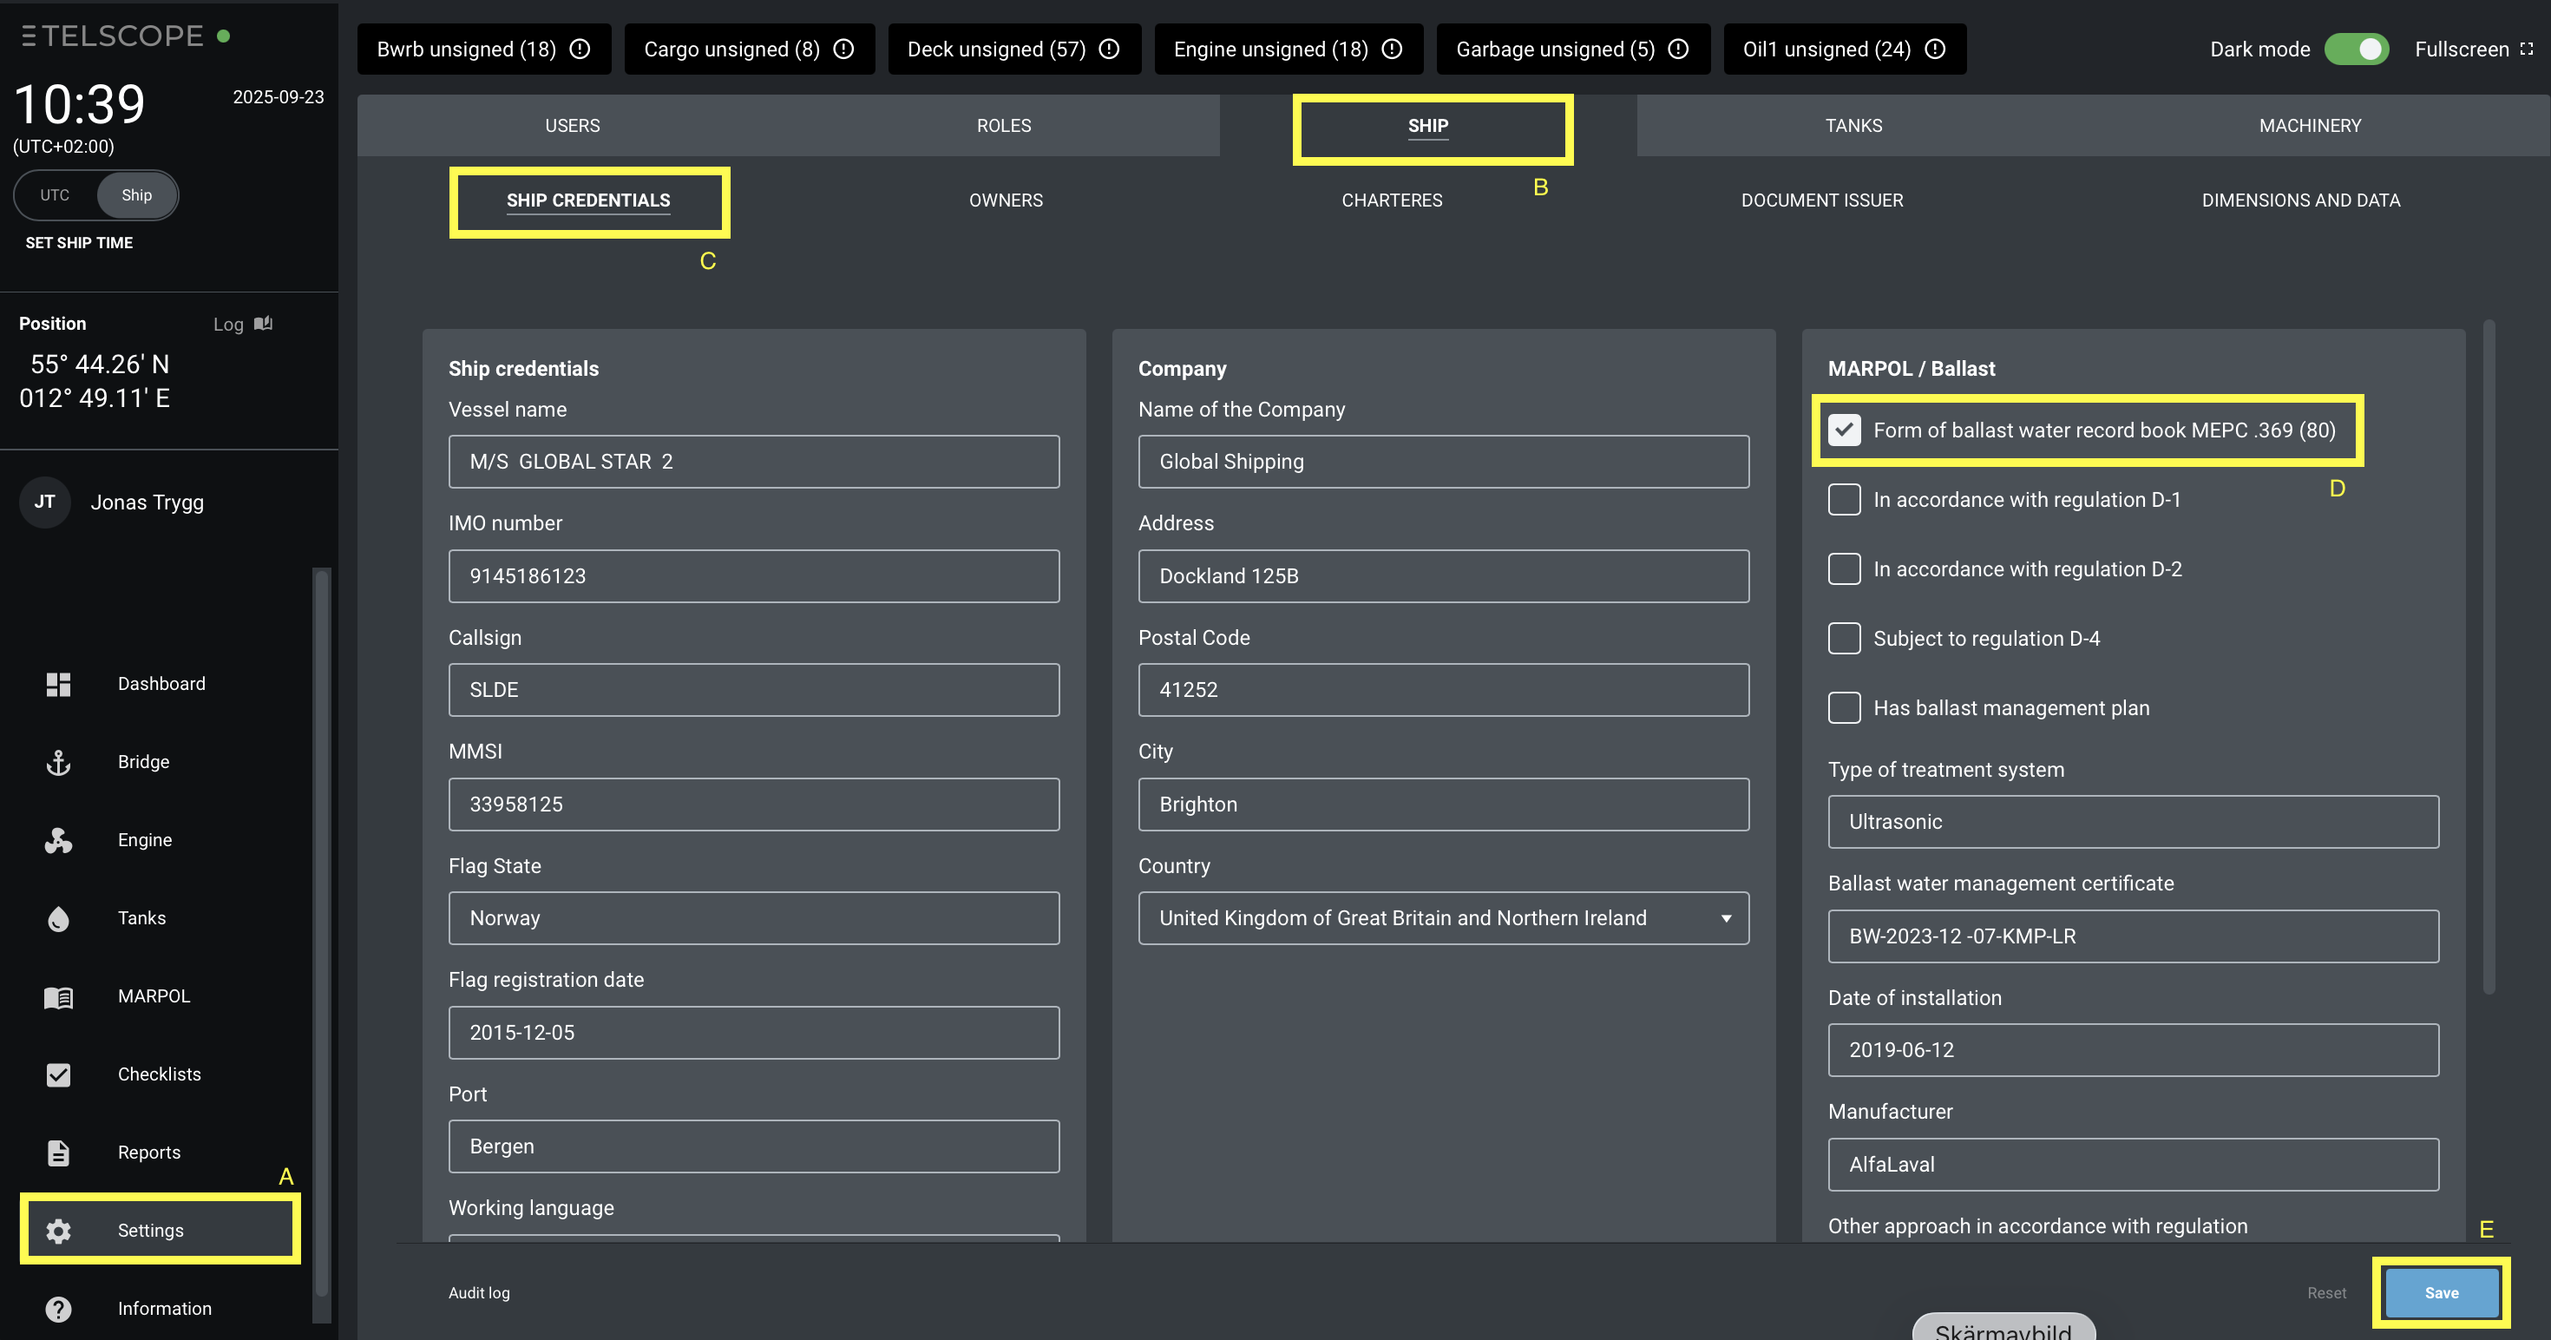This screenshot has width=2551, height=1340.
Task: Click the Information question mark icon
Action: [x=58, y=1308]
